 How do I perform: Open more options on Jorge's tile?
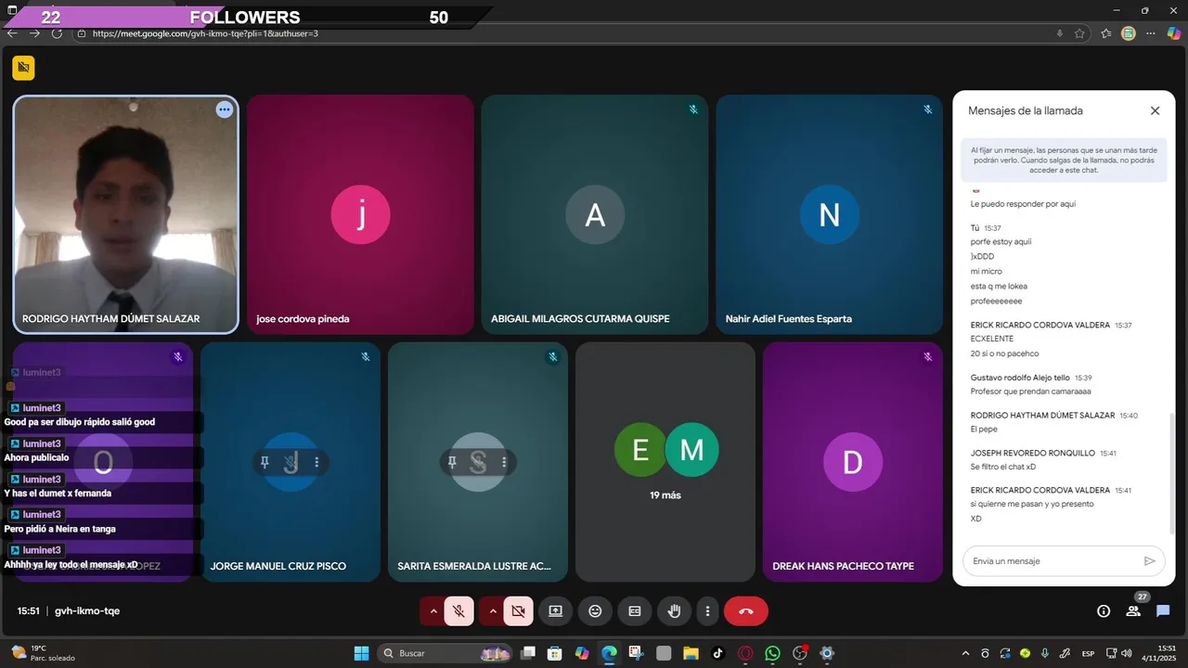(x=316, y=462)
